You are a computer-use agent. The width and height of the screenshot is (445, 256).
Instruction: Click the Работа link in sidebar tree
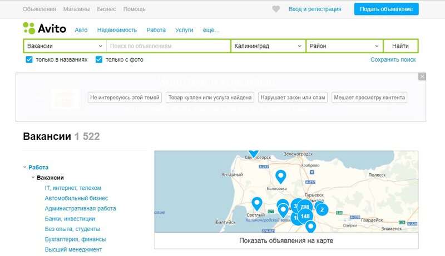[x=38, y=167]
